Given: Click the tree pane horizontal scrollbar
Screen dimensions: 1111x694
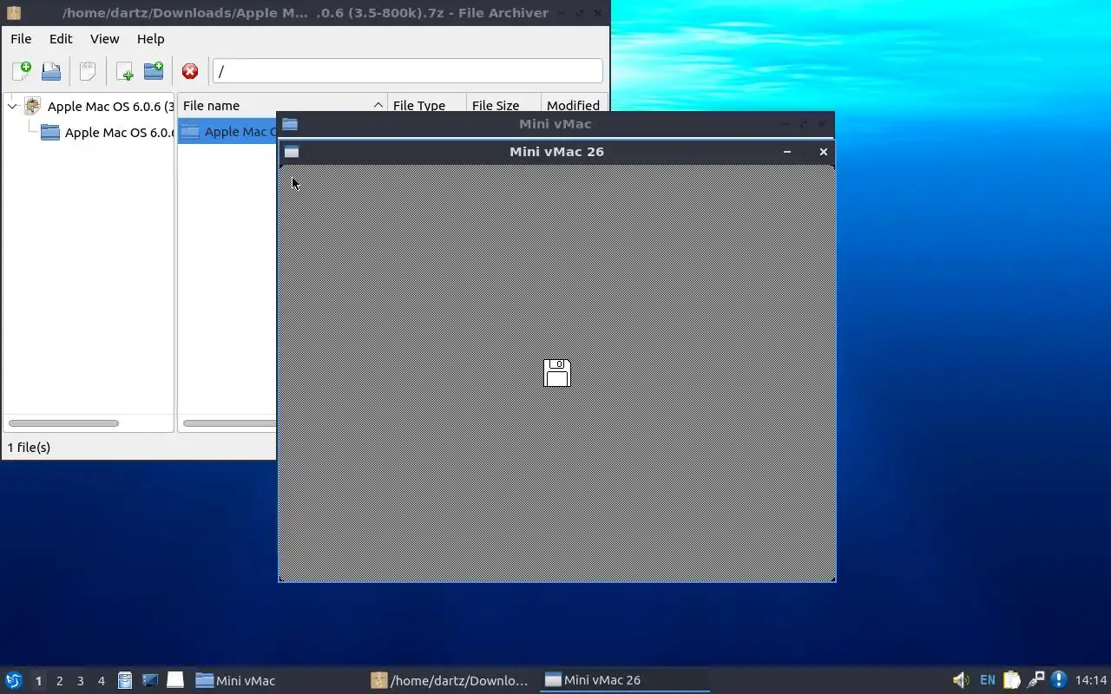Looking at the screenshot, I should coord(63,423).
